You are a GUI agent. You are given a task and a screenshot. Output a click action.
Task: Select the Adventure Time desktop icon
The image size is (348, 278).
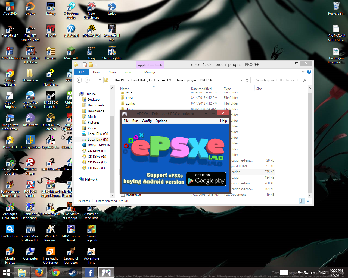click(92, 255)
